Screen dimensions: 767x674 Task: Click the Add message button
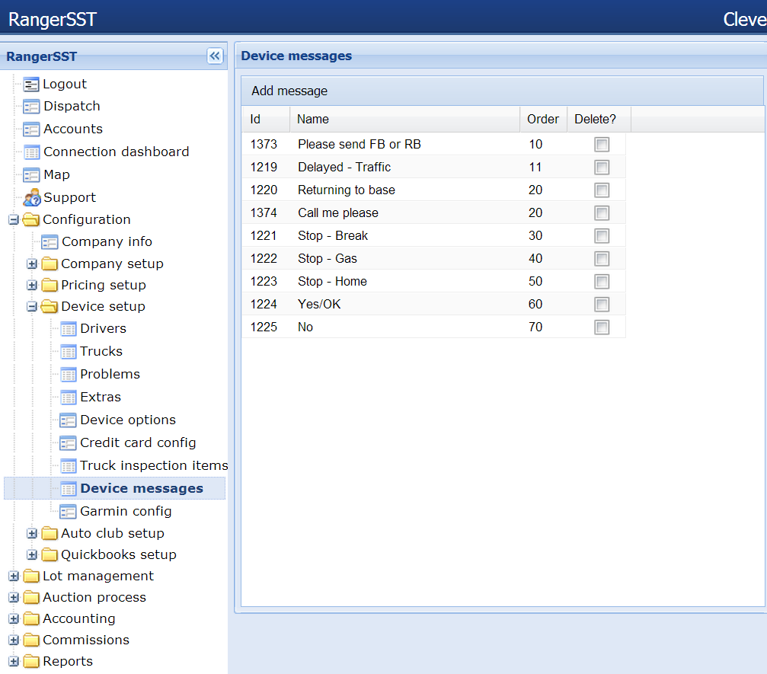tap(289, 91)
